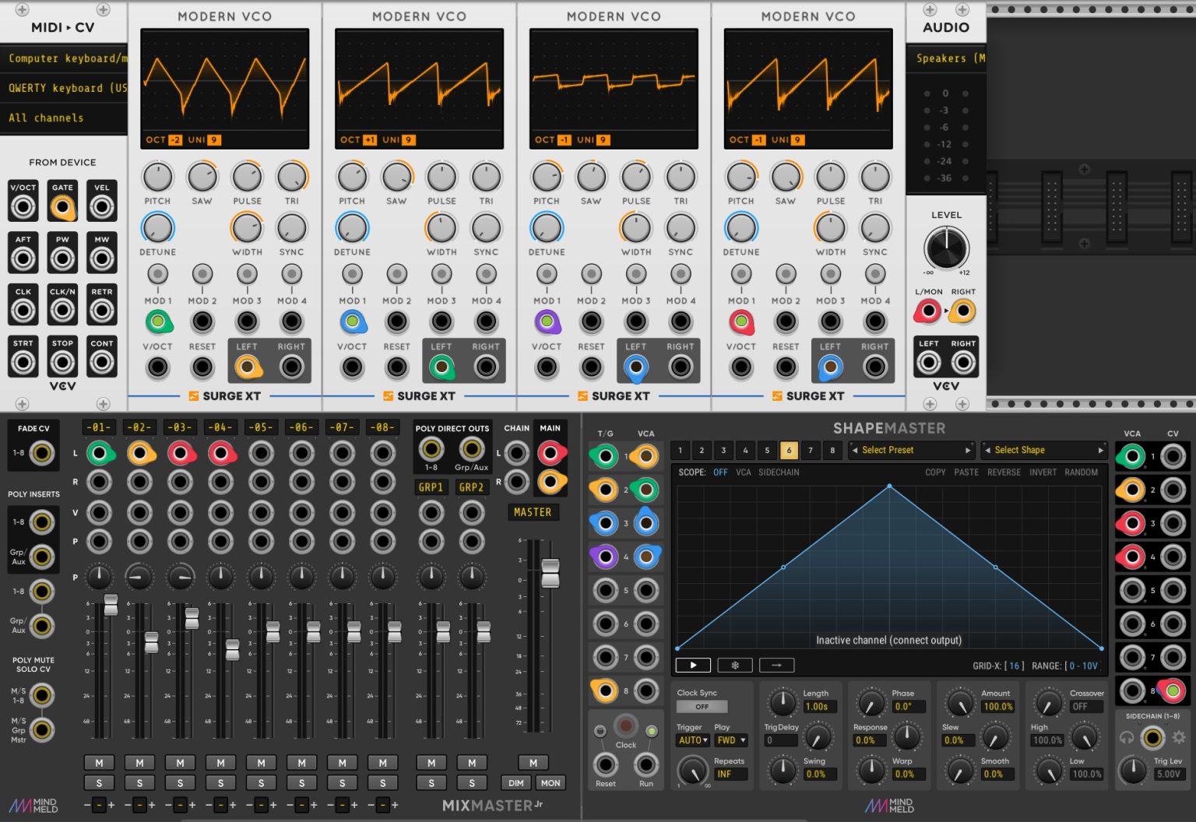Click the Poly Mute Solo CV M/S 1-8 jack
Viewport: 1196px width, 822px height.
[x=41, y=695]
